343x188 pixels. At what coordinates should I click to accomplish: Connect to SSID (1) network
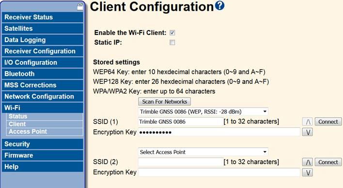pos(328,122)
